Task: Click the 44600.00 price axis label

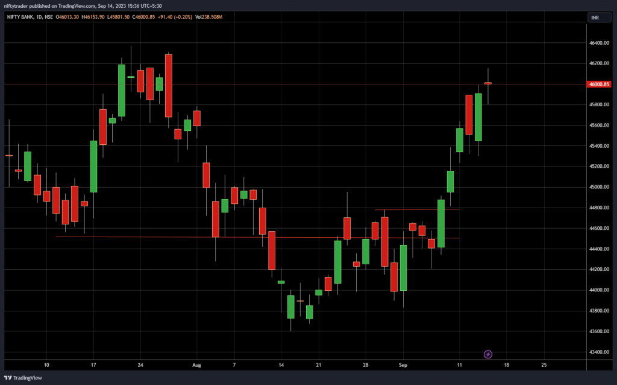Action: tap(599, 229)
